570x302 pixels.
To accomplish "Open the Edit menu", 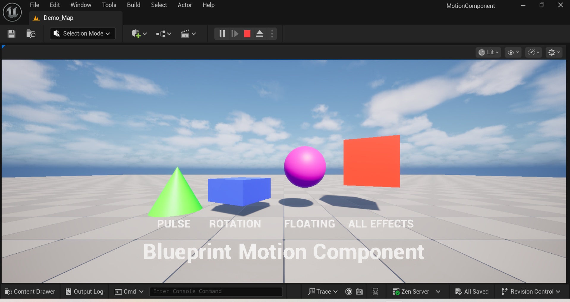I will click(55, 5).
